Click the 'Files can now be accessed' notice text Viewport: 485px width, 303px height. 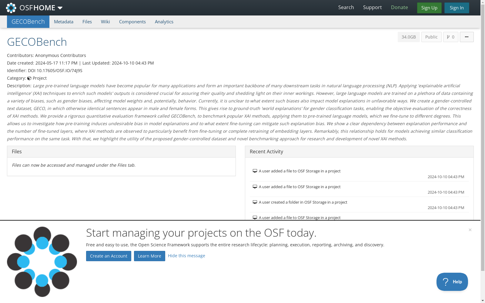click(74, 165)
